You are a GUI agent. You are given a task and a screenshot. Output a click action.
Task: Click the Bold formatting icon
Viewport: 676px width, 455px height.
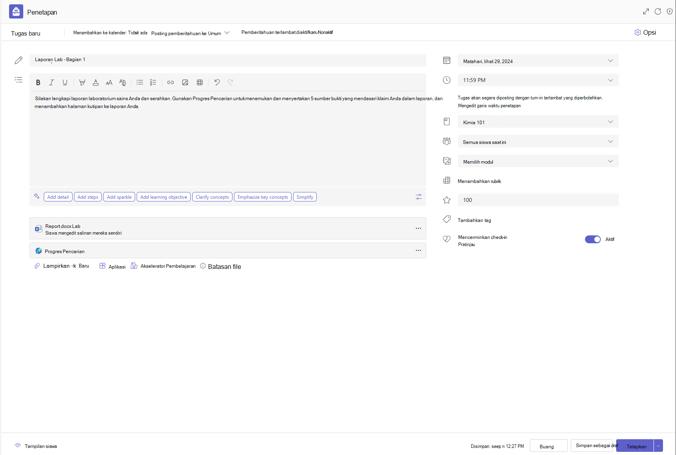point(38,82)
